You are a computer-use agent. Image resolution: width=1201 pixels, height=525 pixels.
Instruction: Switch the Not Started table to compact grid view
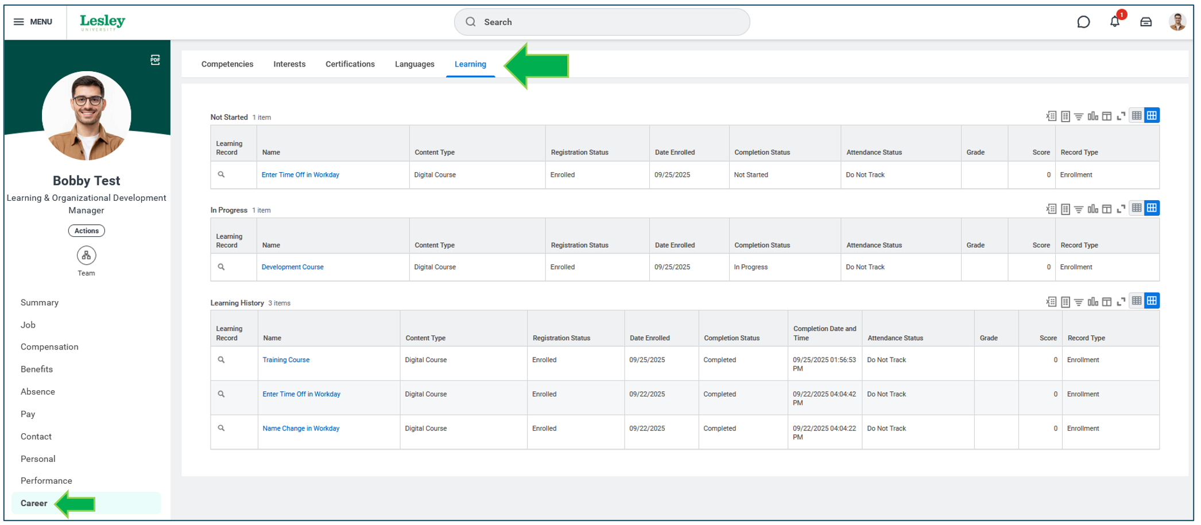1137,115
